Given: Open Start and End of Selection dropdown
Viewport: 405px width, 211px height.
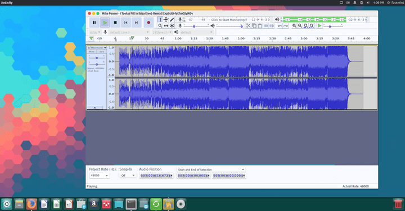Looking at the screenshot, I should pyautogui.click(x=211, y=170).
